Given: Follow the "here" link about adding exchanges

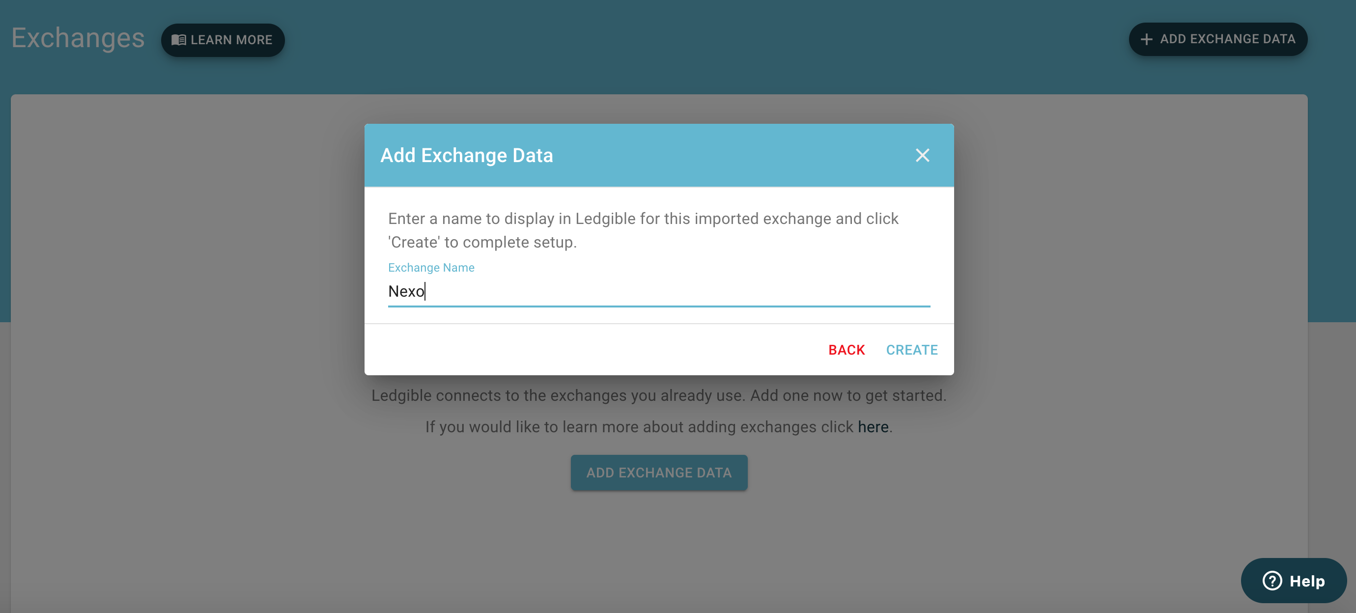Looking at the screenshot, I should pyautogui.click(x=873, y=427).
